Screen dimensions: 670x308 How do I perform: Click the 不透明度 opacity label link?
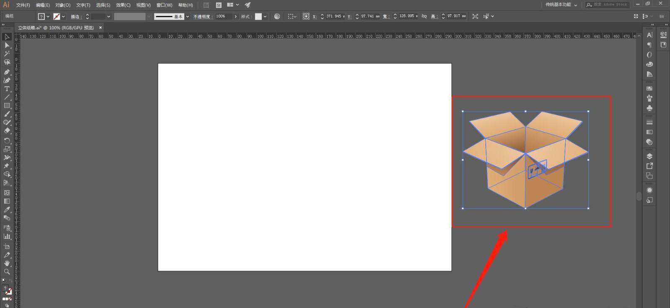(x=203, y=16)
